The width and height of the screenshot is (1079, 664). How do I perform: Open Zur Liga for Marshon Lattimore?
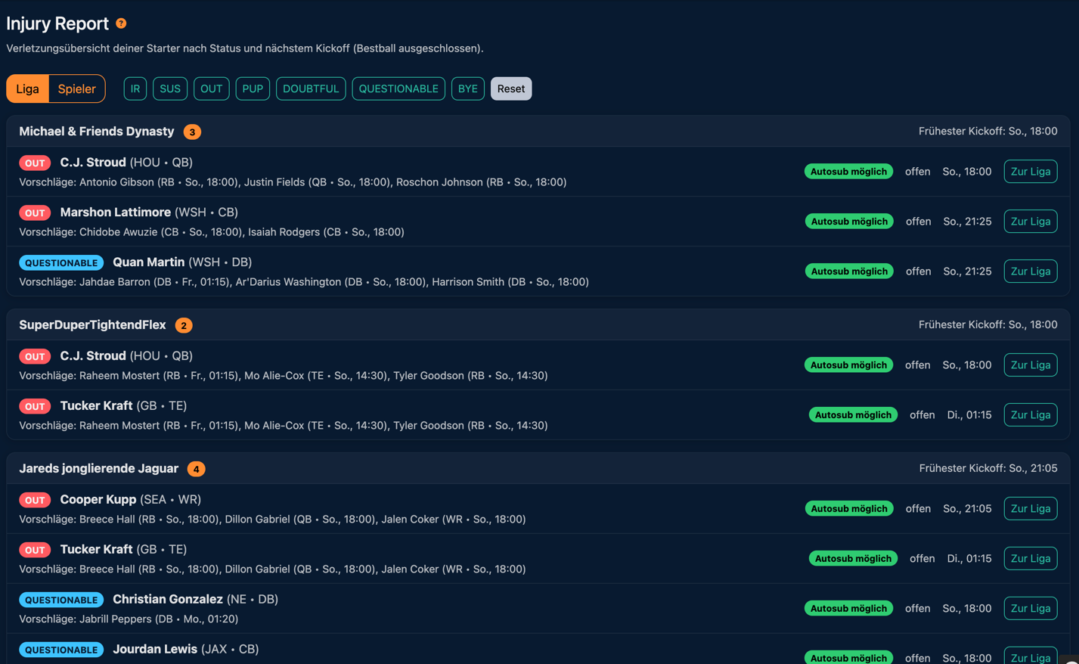1030,222
